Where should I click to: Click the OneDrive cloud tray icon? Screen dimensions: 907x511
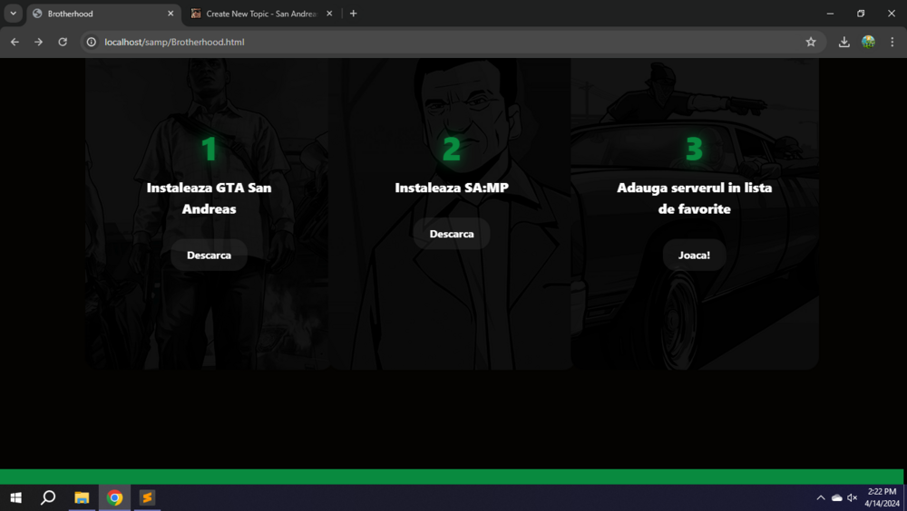[x=836, y=497]
